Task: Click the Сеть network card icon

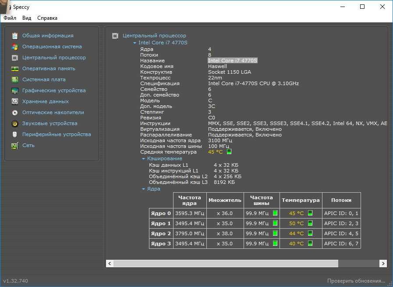Action: pos(15,145)
